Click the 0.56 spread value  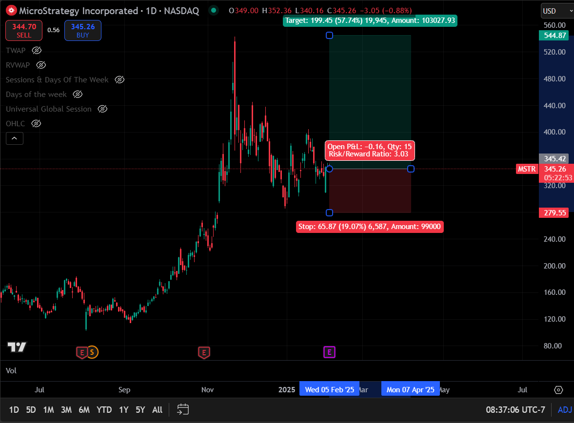(54, 30)
